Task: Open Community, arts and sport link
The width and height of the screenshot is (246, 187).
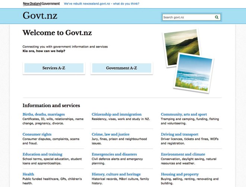Action: tap(184, 115)
